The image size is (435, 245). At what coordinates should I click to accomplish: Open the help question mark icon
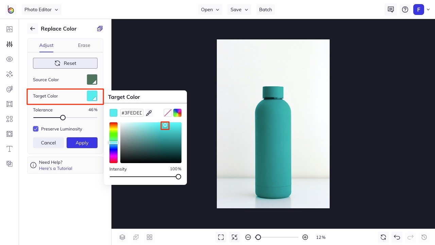click(x=405, y=10)
